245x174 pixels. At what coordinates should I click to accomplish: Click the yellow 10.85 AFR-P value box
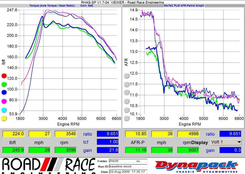pyautogui.click(x=136, y=134)
